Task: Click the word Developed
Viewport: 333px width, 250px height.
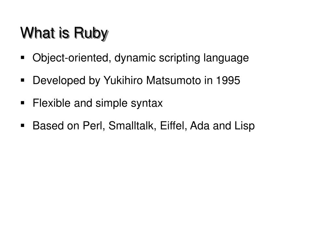Action: click(59, 81)
